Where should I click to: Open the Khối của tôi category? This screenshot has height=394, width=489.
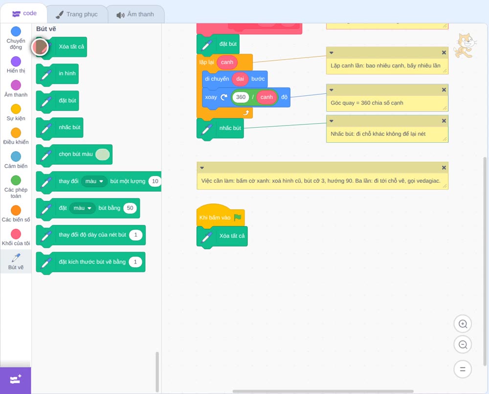click(x=16, y=238)
